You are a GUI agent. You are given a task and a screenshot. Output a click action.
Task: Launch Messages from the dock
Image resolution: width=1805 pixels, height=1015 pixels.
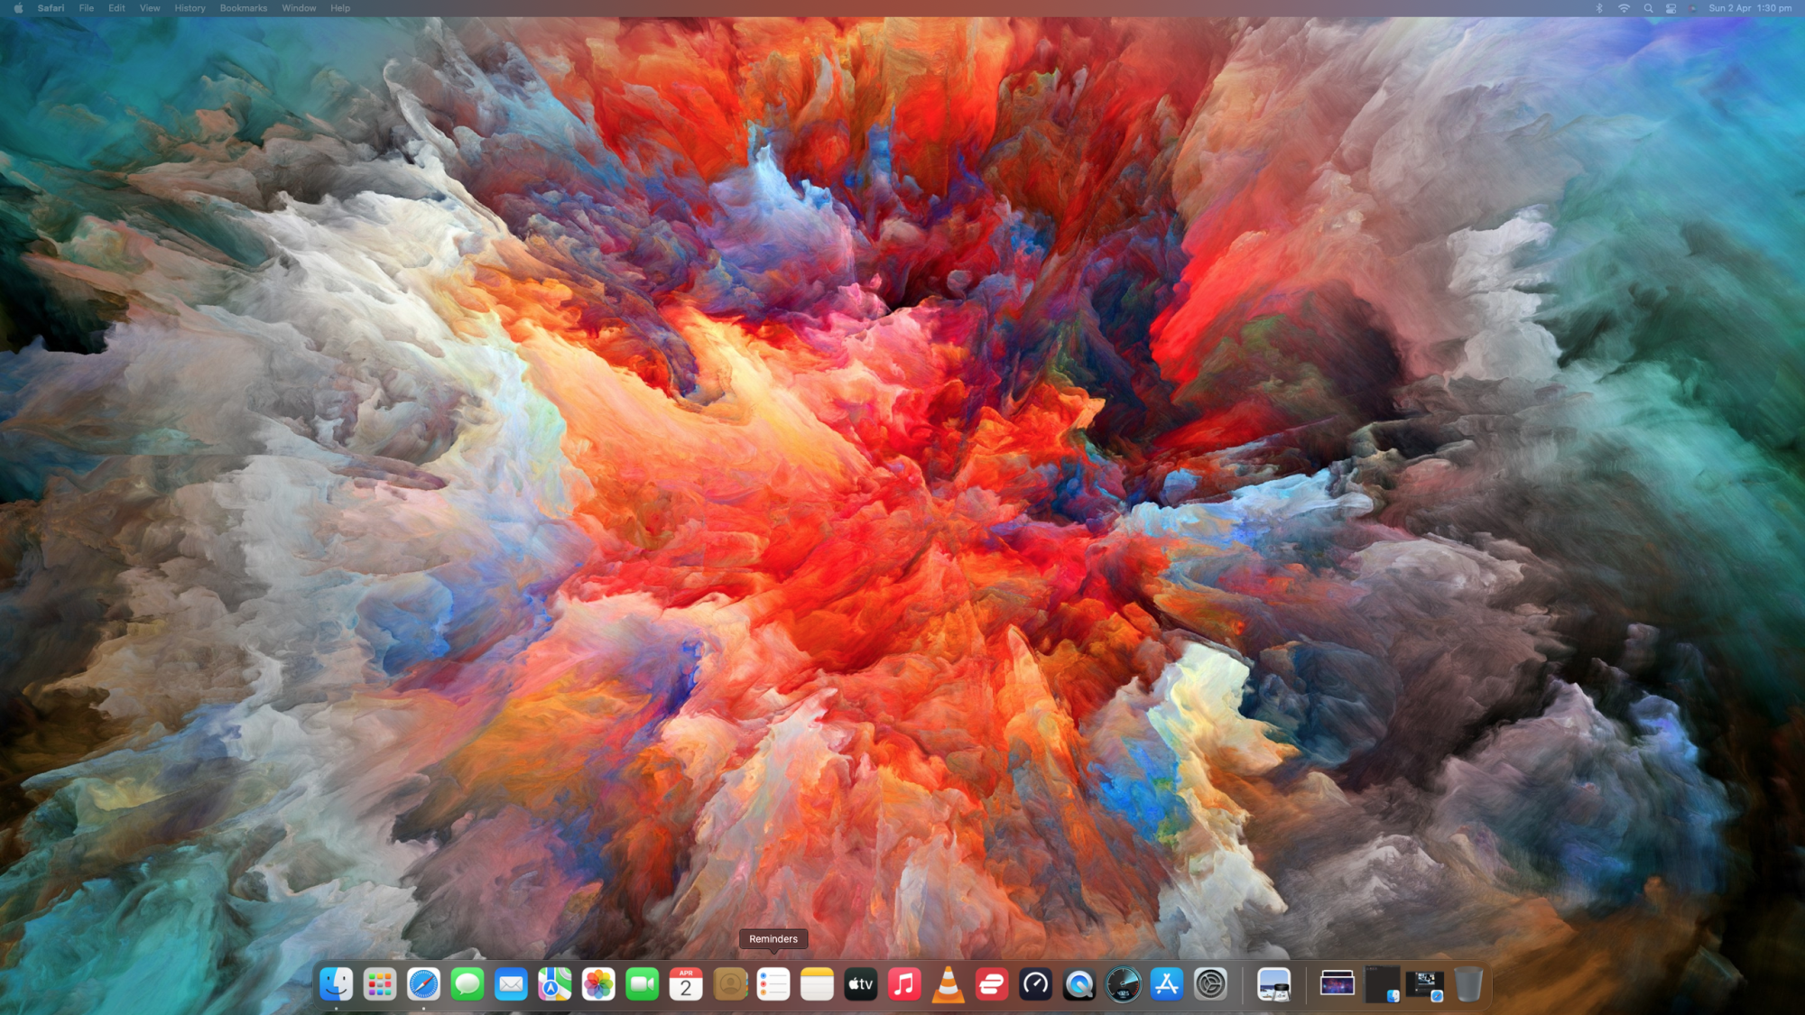[x=467, y=984]
